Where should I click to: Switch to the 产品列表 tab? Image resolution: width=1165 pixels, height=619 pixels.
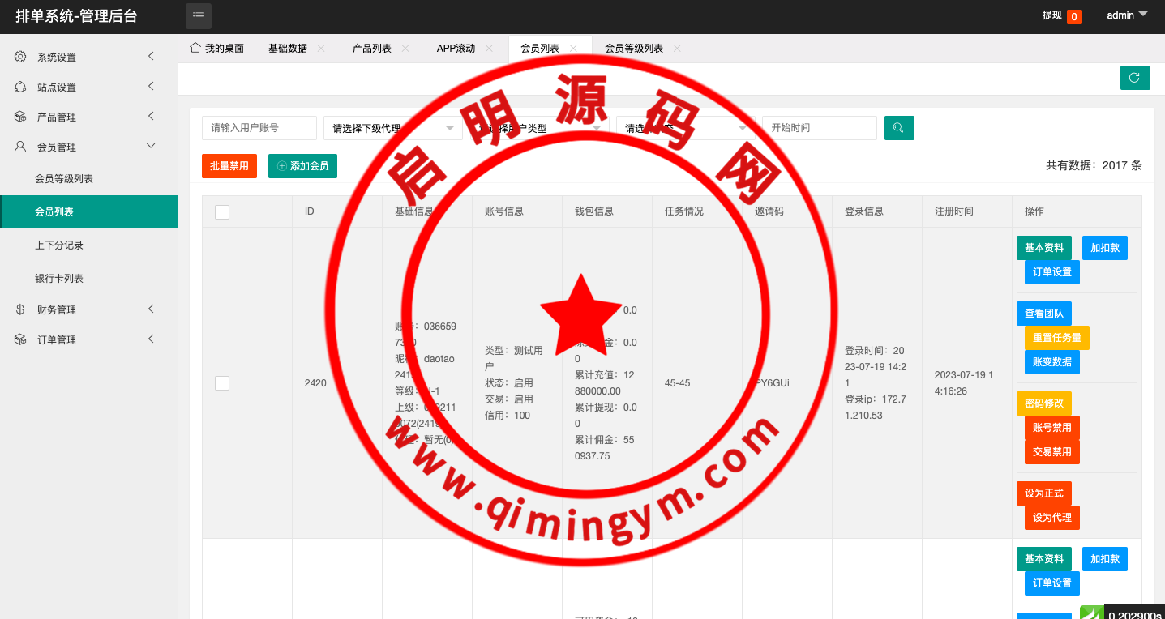tap(372, 49)
